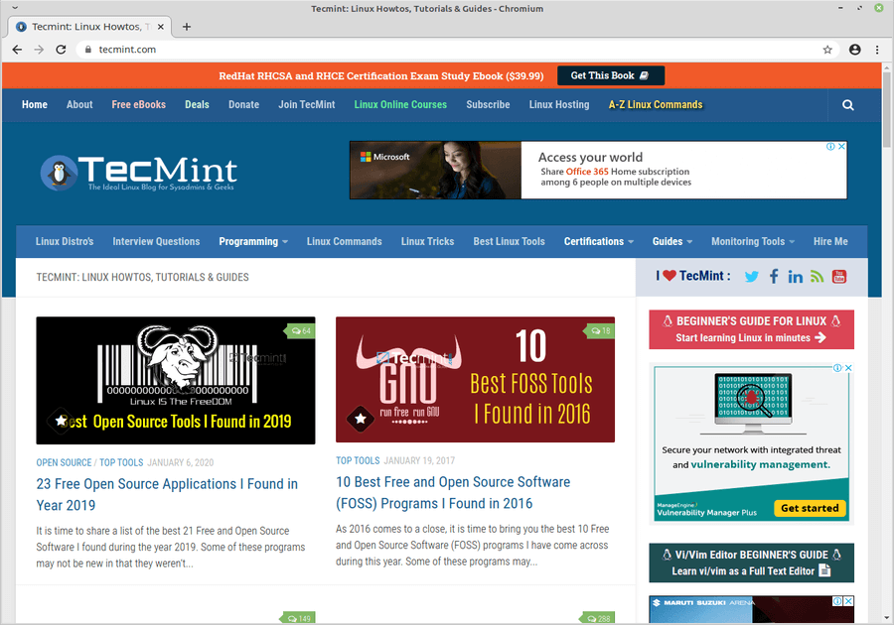Viewport: 894px width, 625px height.
Task: Open Best Linux Tools category
Action: [x=510, y=242]
